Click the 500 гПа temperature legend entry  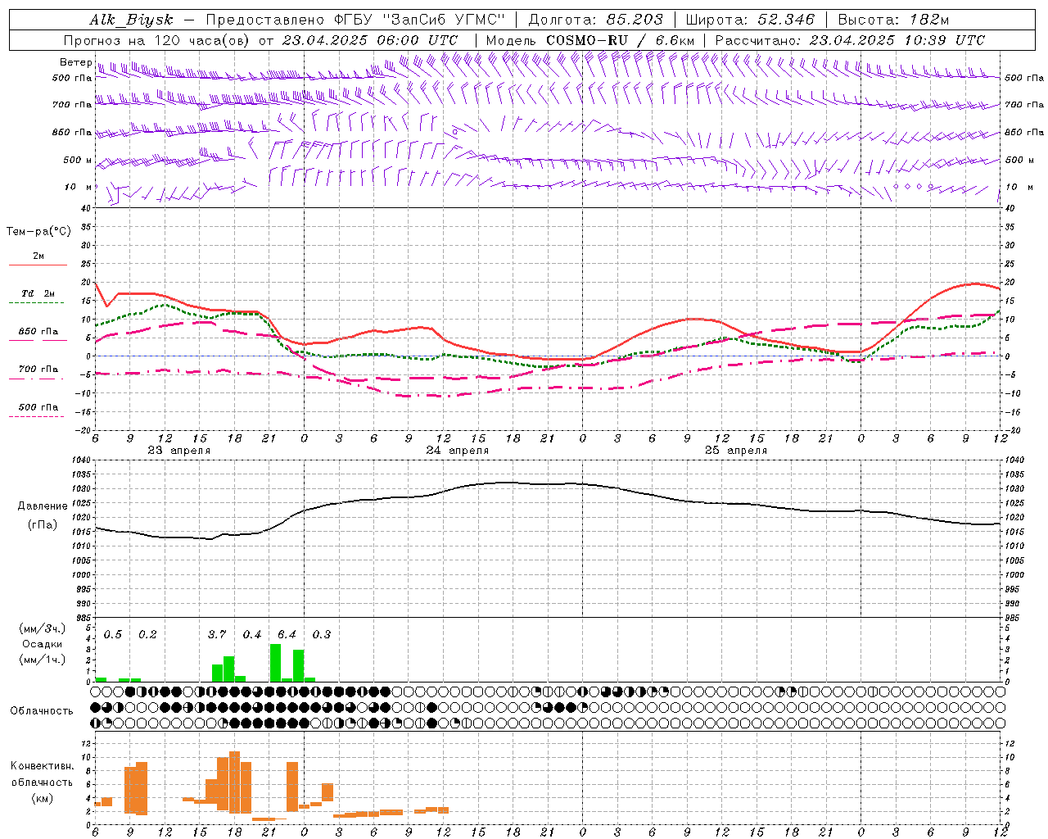pos(38,407)
